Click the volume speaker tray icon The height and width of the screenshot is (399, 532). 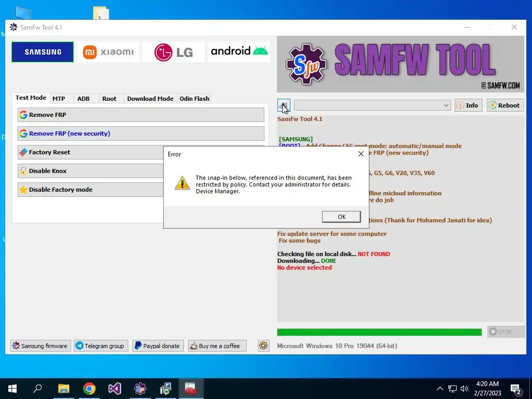464,389
